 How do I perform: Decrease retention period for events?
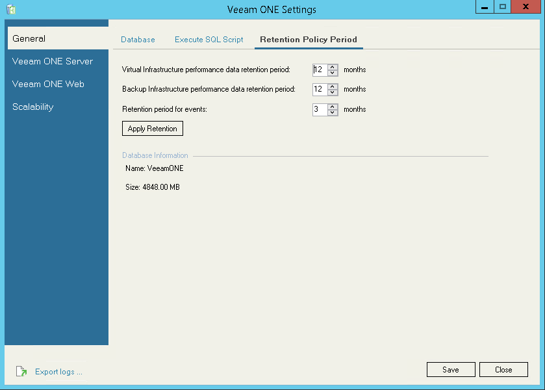[333, 112]
